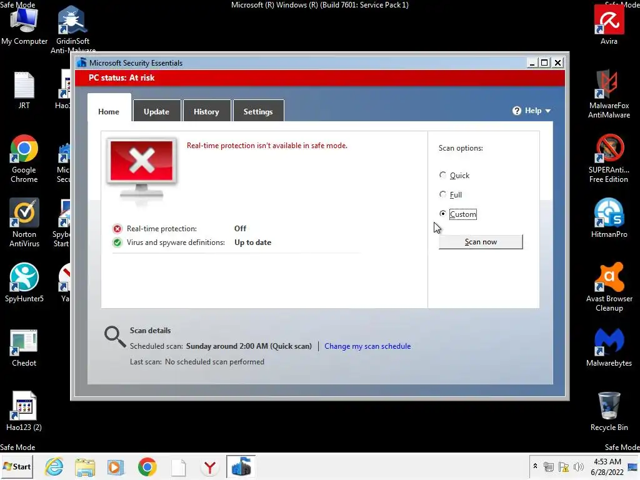
Task: Launch GridinSoft Anti-Malware shortcut
Action: pos(72,29)
